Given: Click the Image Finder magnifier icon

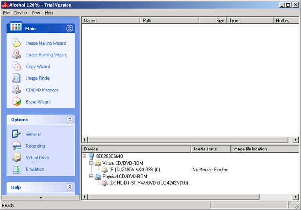Looking at the screenshot, I should [x=17, y=78].
